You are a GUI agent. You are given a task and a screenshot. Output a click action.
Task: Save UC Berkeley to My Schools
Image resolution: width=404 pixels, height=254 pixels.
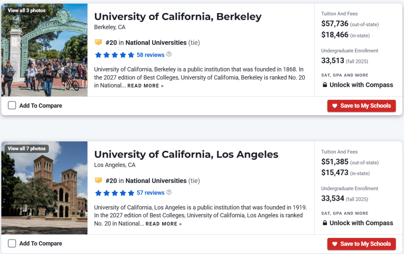coord(361,106)
